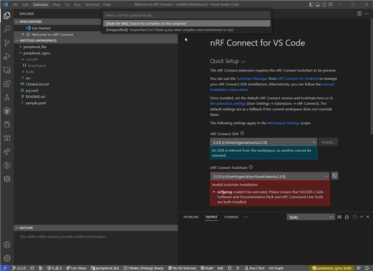The height and width of the screenshot is (271, 373).
Task: Open the Accounts menu icon
Action: [x=7, y=245]
